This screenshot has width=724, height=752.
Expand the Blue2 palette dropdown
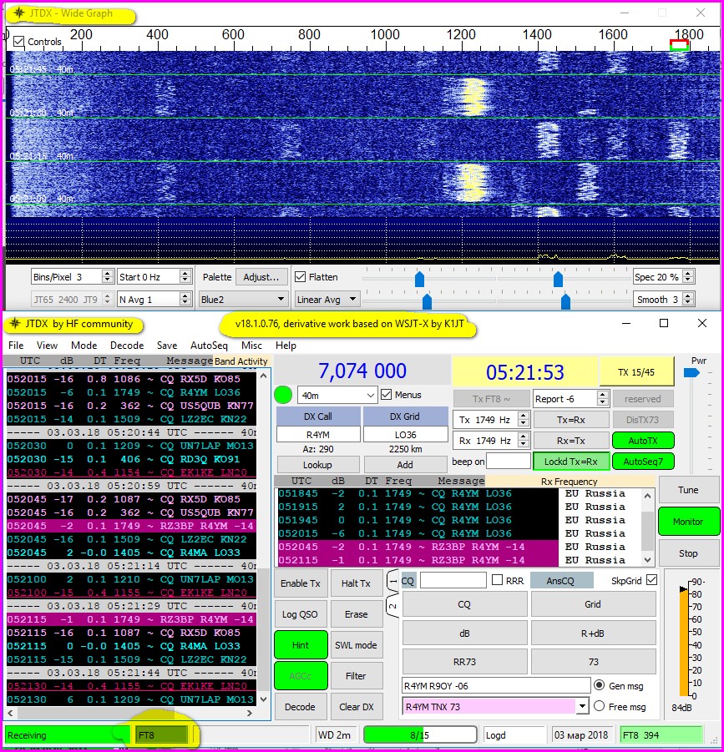coord(243,299)
